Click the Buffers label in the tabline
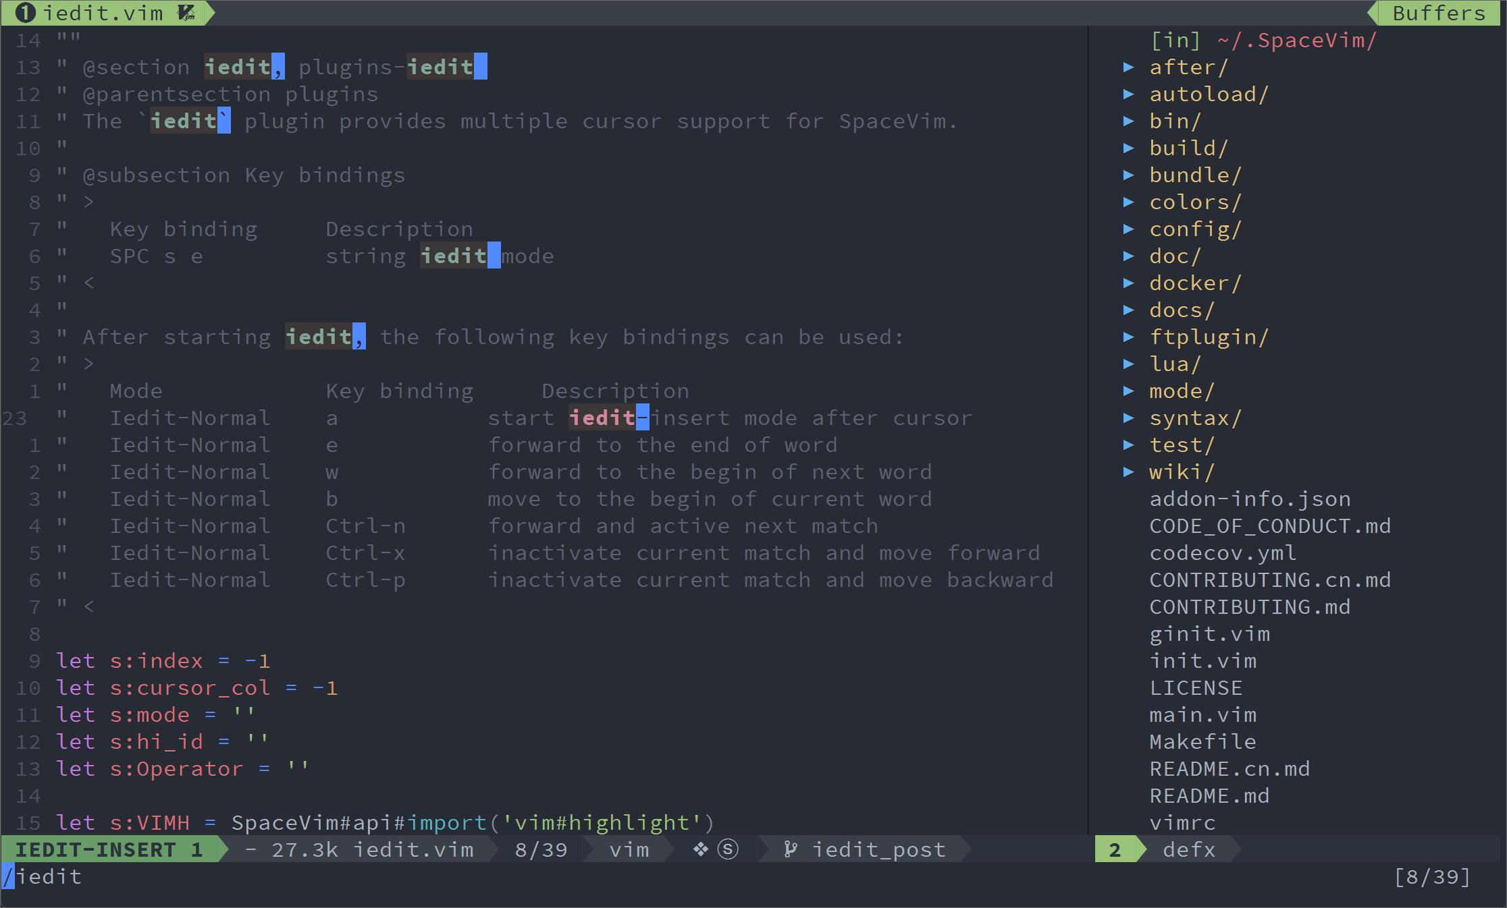This screenshot has width=1507, height=908. point(1439,13)
